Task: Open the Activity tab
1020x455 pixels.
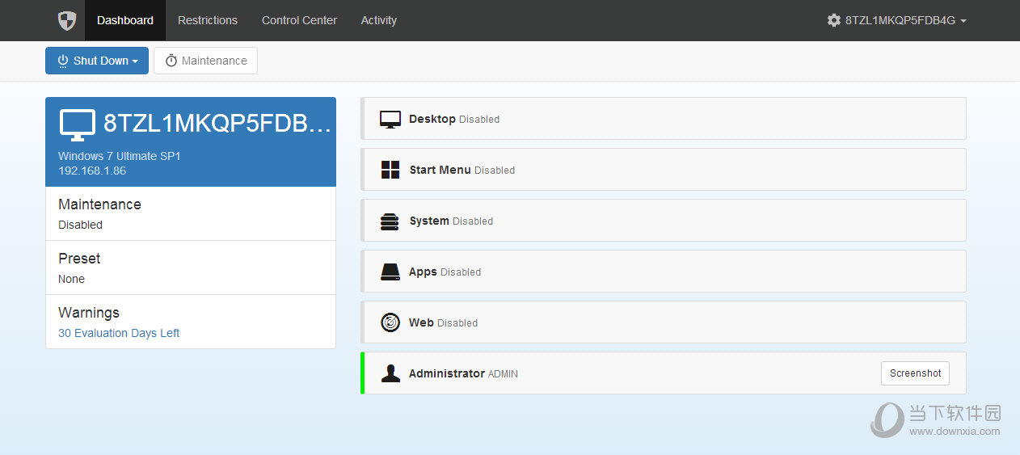Action: [x=379, y=20]
